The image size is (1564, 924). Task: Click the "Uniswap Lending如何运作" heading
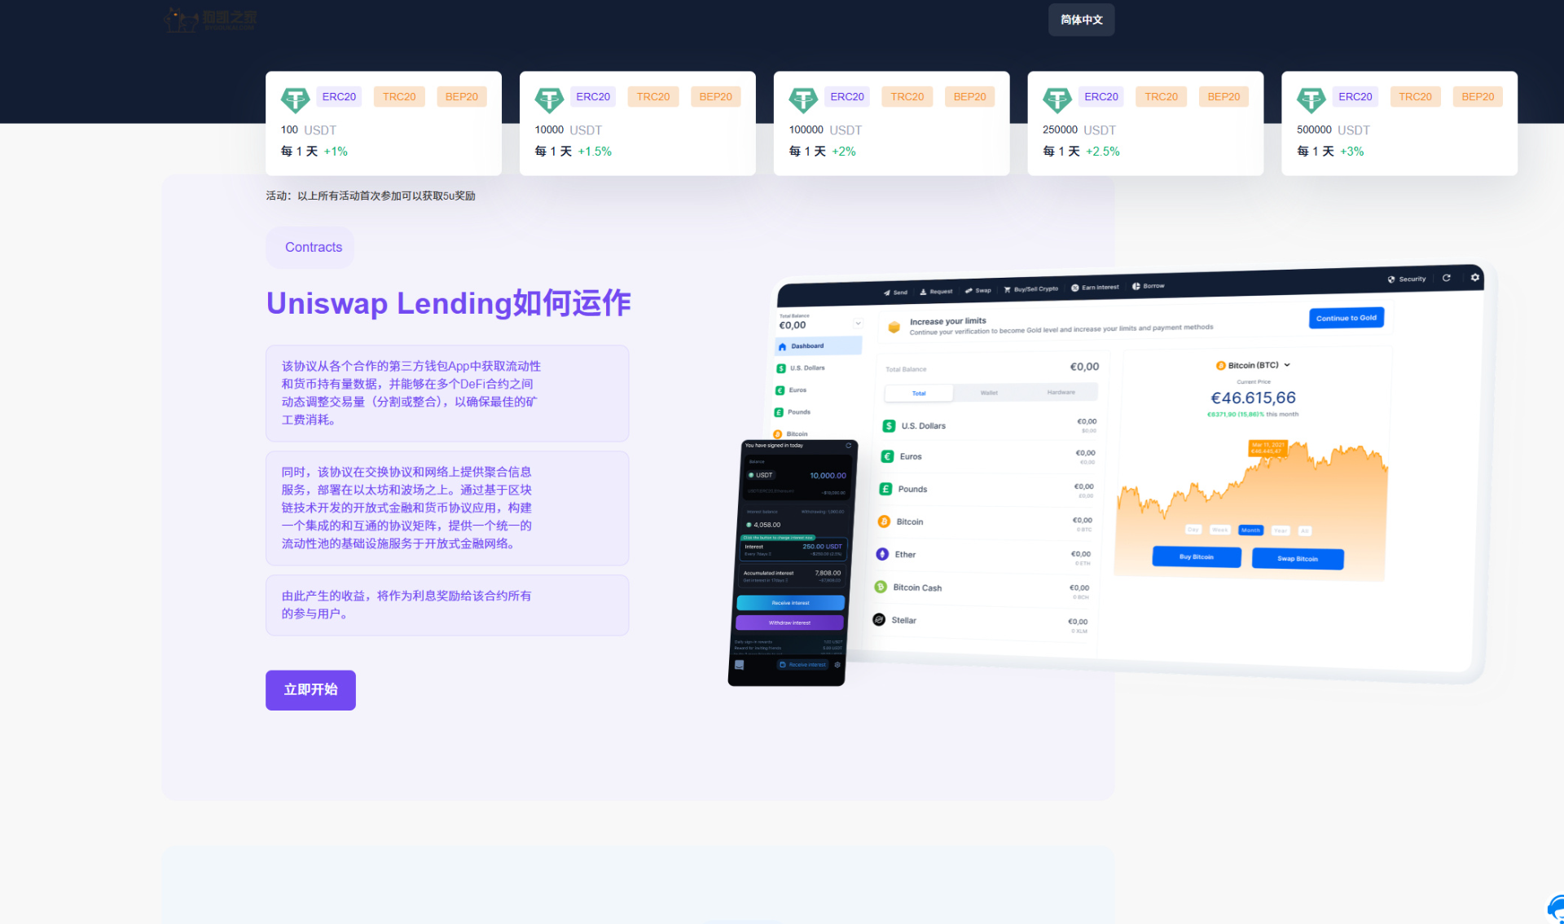pyautogui.click(x=449, y=303)
